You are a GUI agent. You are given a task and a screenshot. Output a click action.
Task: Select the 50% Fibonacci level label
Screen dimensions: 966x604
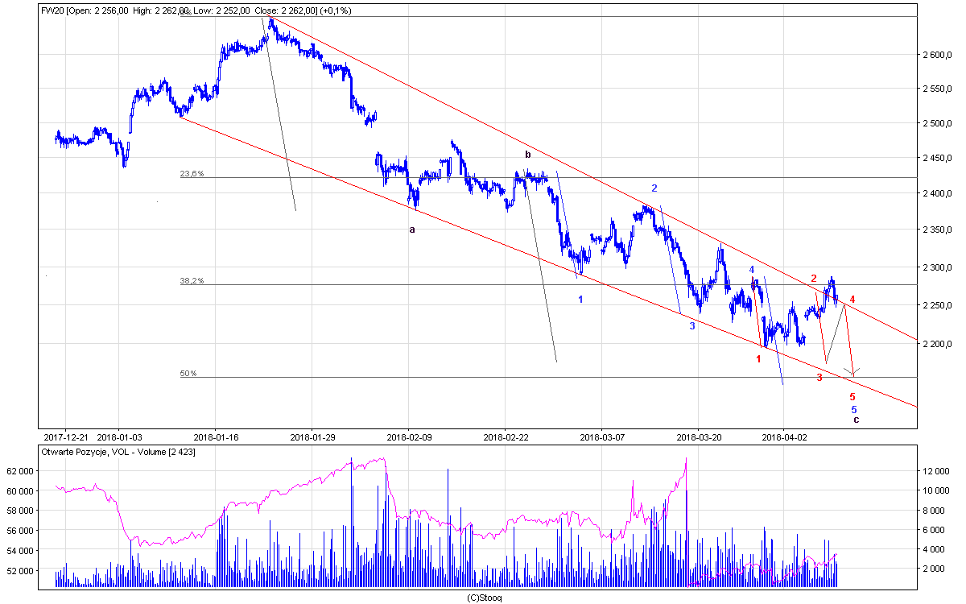point(188,374)
